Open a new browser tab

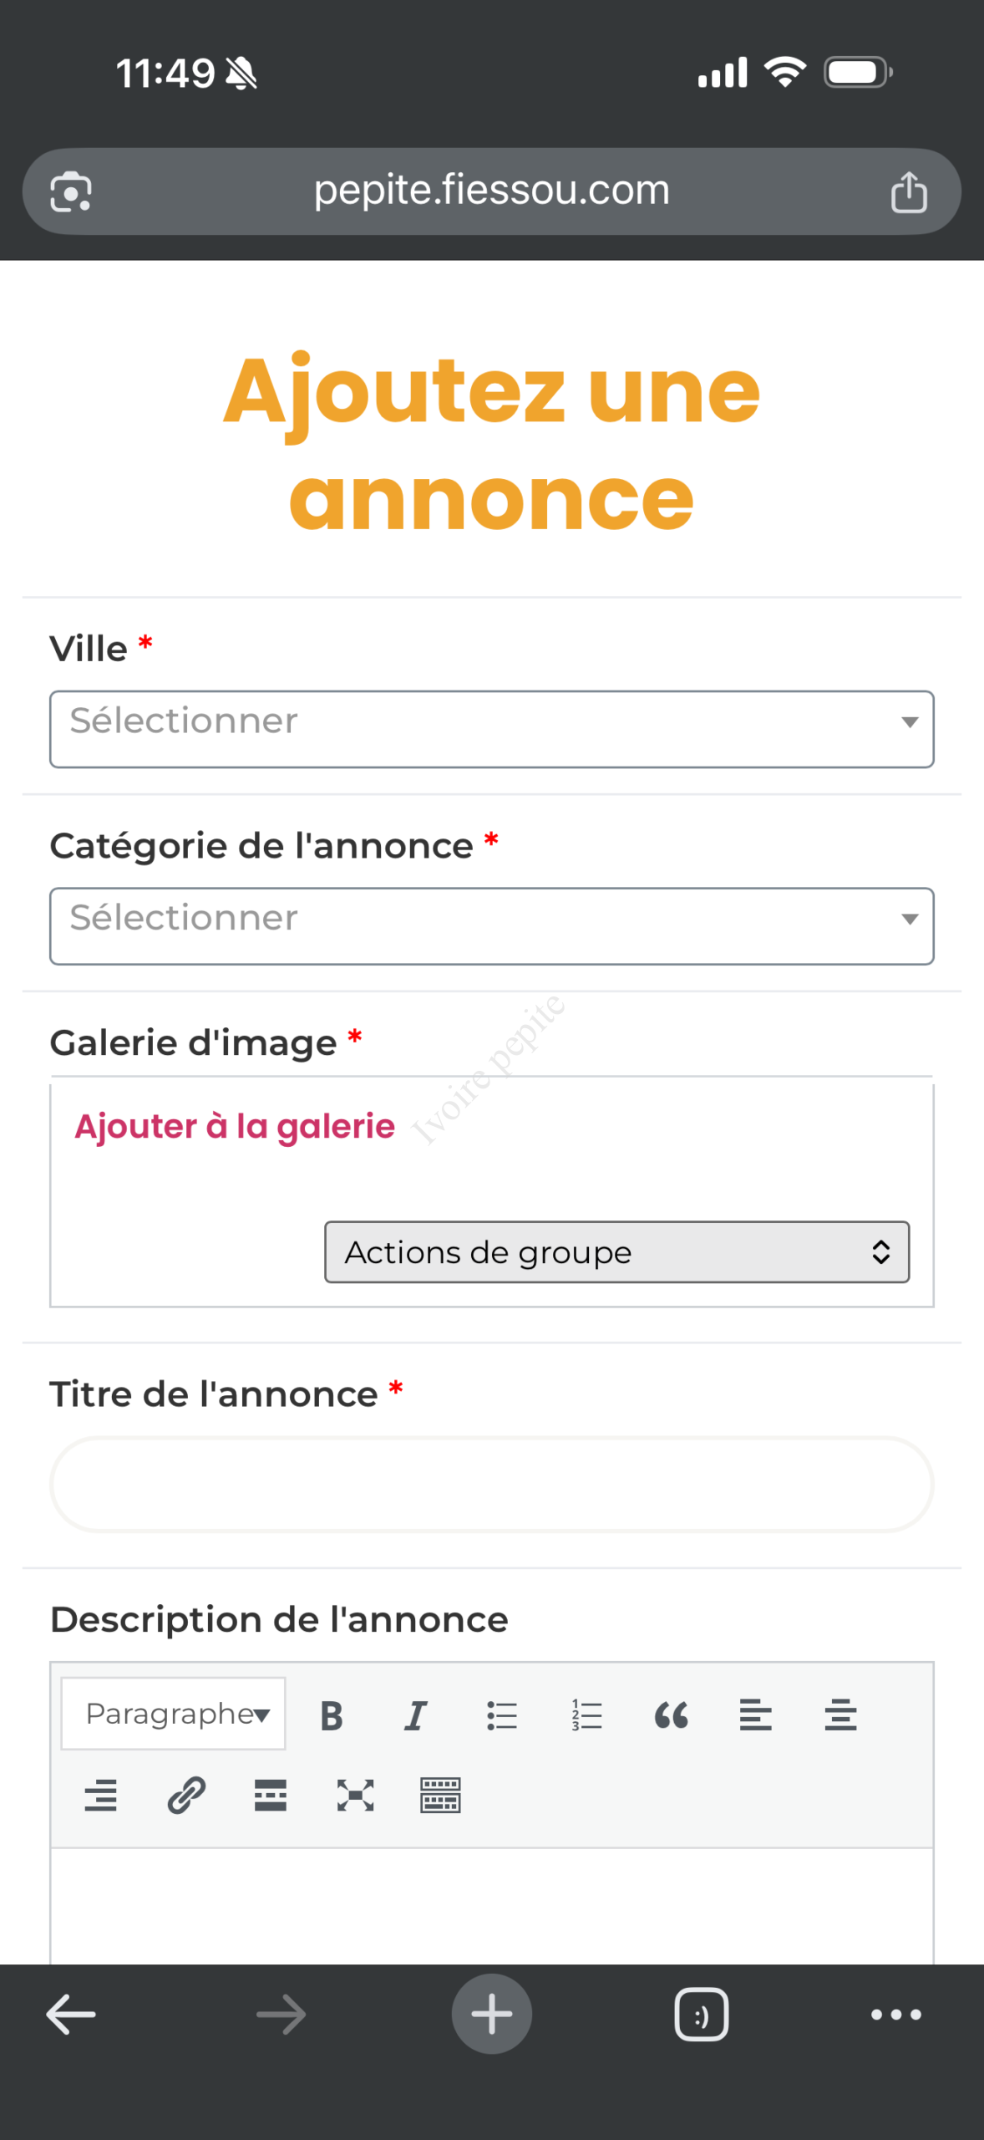click(x=491, y=2014)
